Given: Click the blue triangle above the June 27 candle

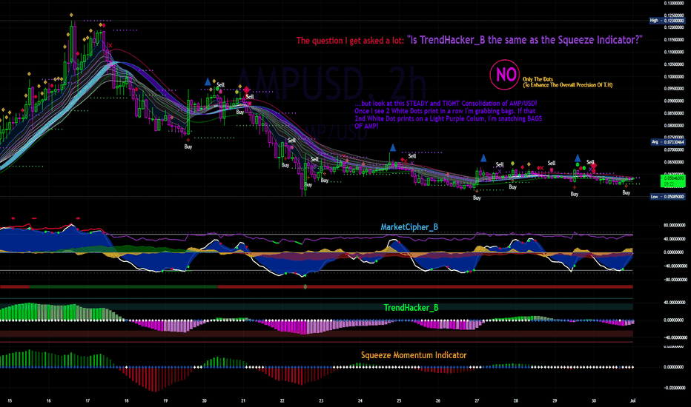Looking at the screenshot, I should pyautogui.click(x=483, y=158).
